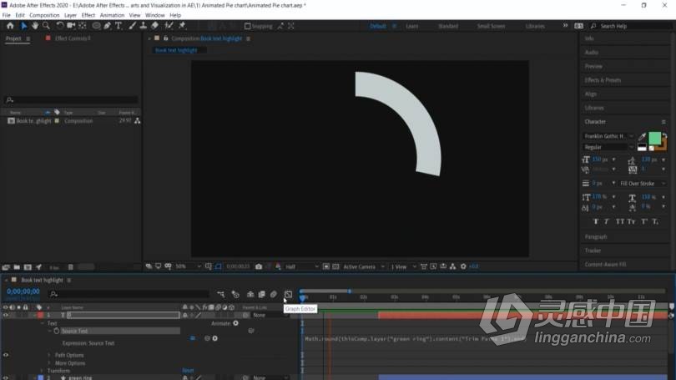
Task: Open the Composition menu
Action: (x=44, y=15)
